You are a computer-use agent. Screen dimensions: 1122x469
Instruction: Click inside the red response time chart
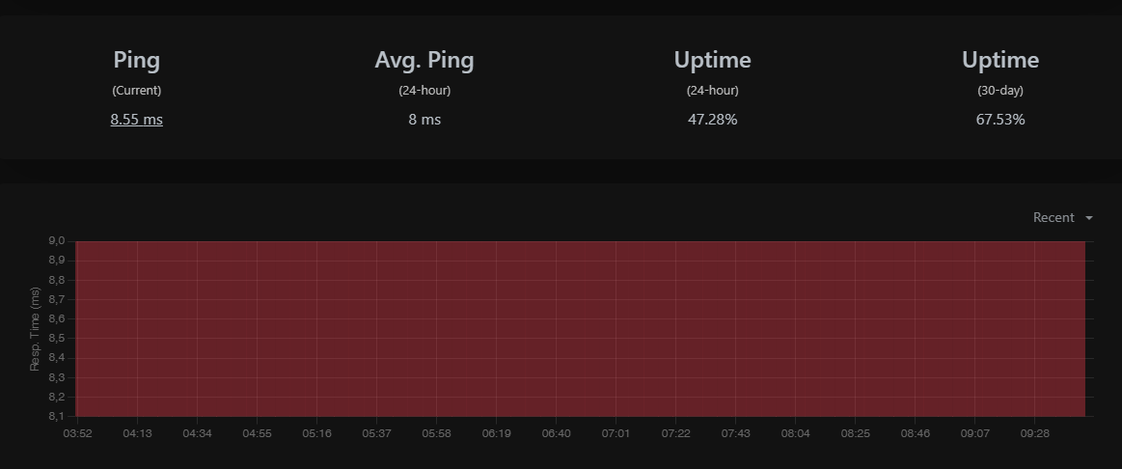(x=581, y=329)
